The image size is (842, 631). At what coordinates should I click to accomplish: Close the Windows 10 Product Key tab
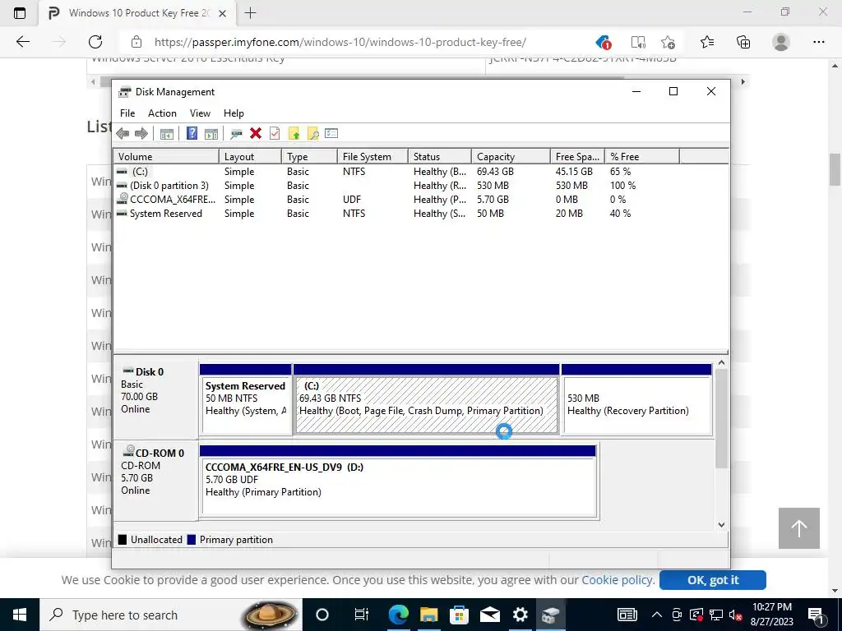(x=222, y=13)
